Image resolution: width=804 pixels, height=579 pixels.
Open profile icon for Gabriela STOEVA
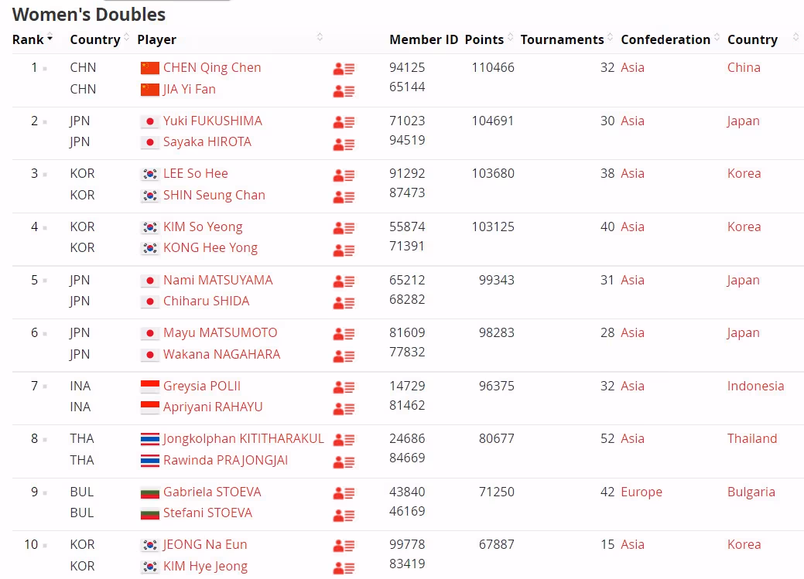pos(344,493)
